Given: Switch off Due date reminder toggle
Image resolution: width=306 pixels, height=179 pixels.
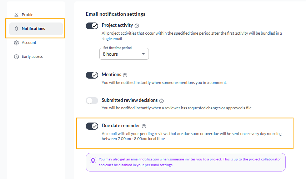Looking at the screenshot, I should click(x=92, y=126).
